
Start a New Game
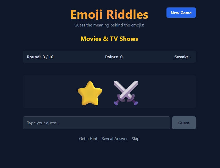tap(181, 13)
